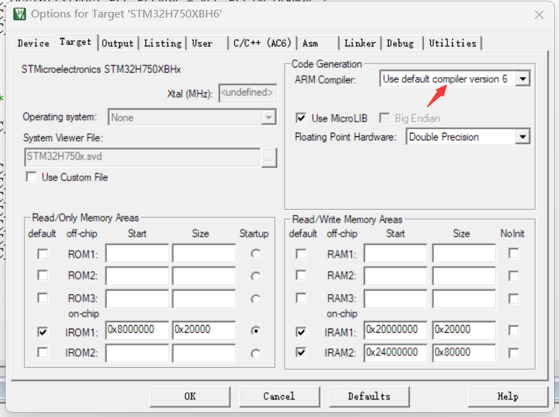
Task: Go to the Listing tab
Action: [x=162, y=44]
